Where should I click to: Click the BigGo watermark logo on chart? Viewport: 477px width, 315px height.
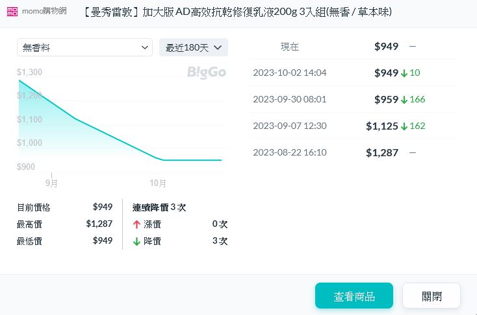tap(207, 73)
